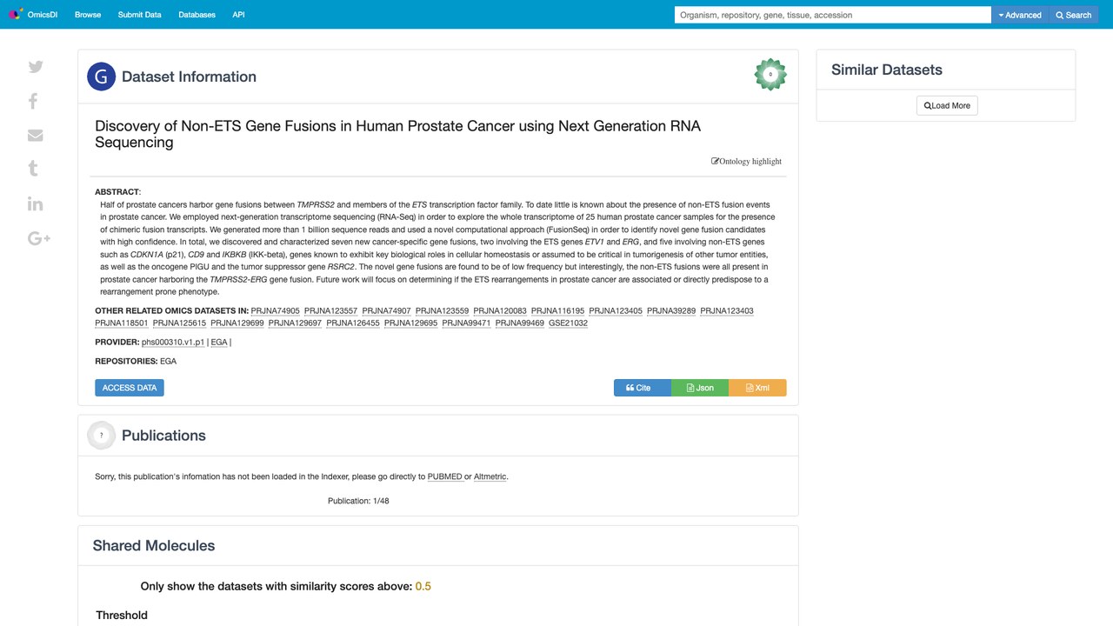
Task: Click the OmicsDI logo icon
Action: [15, 15]
